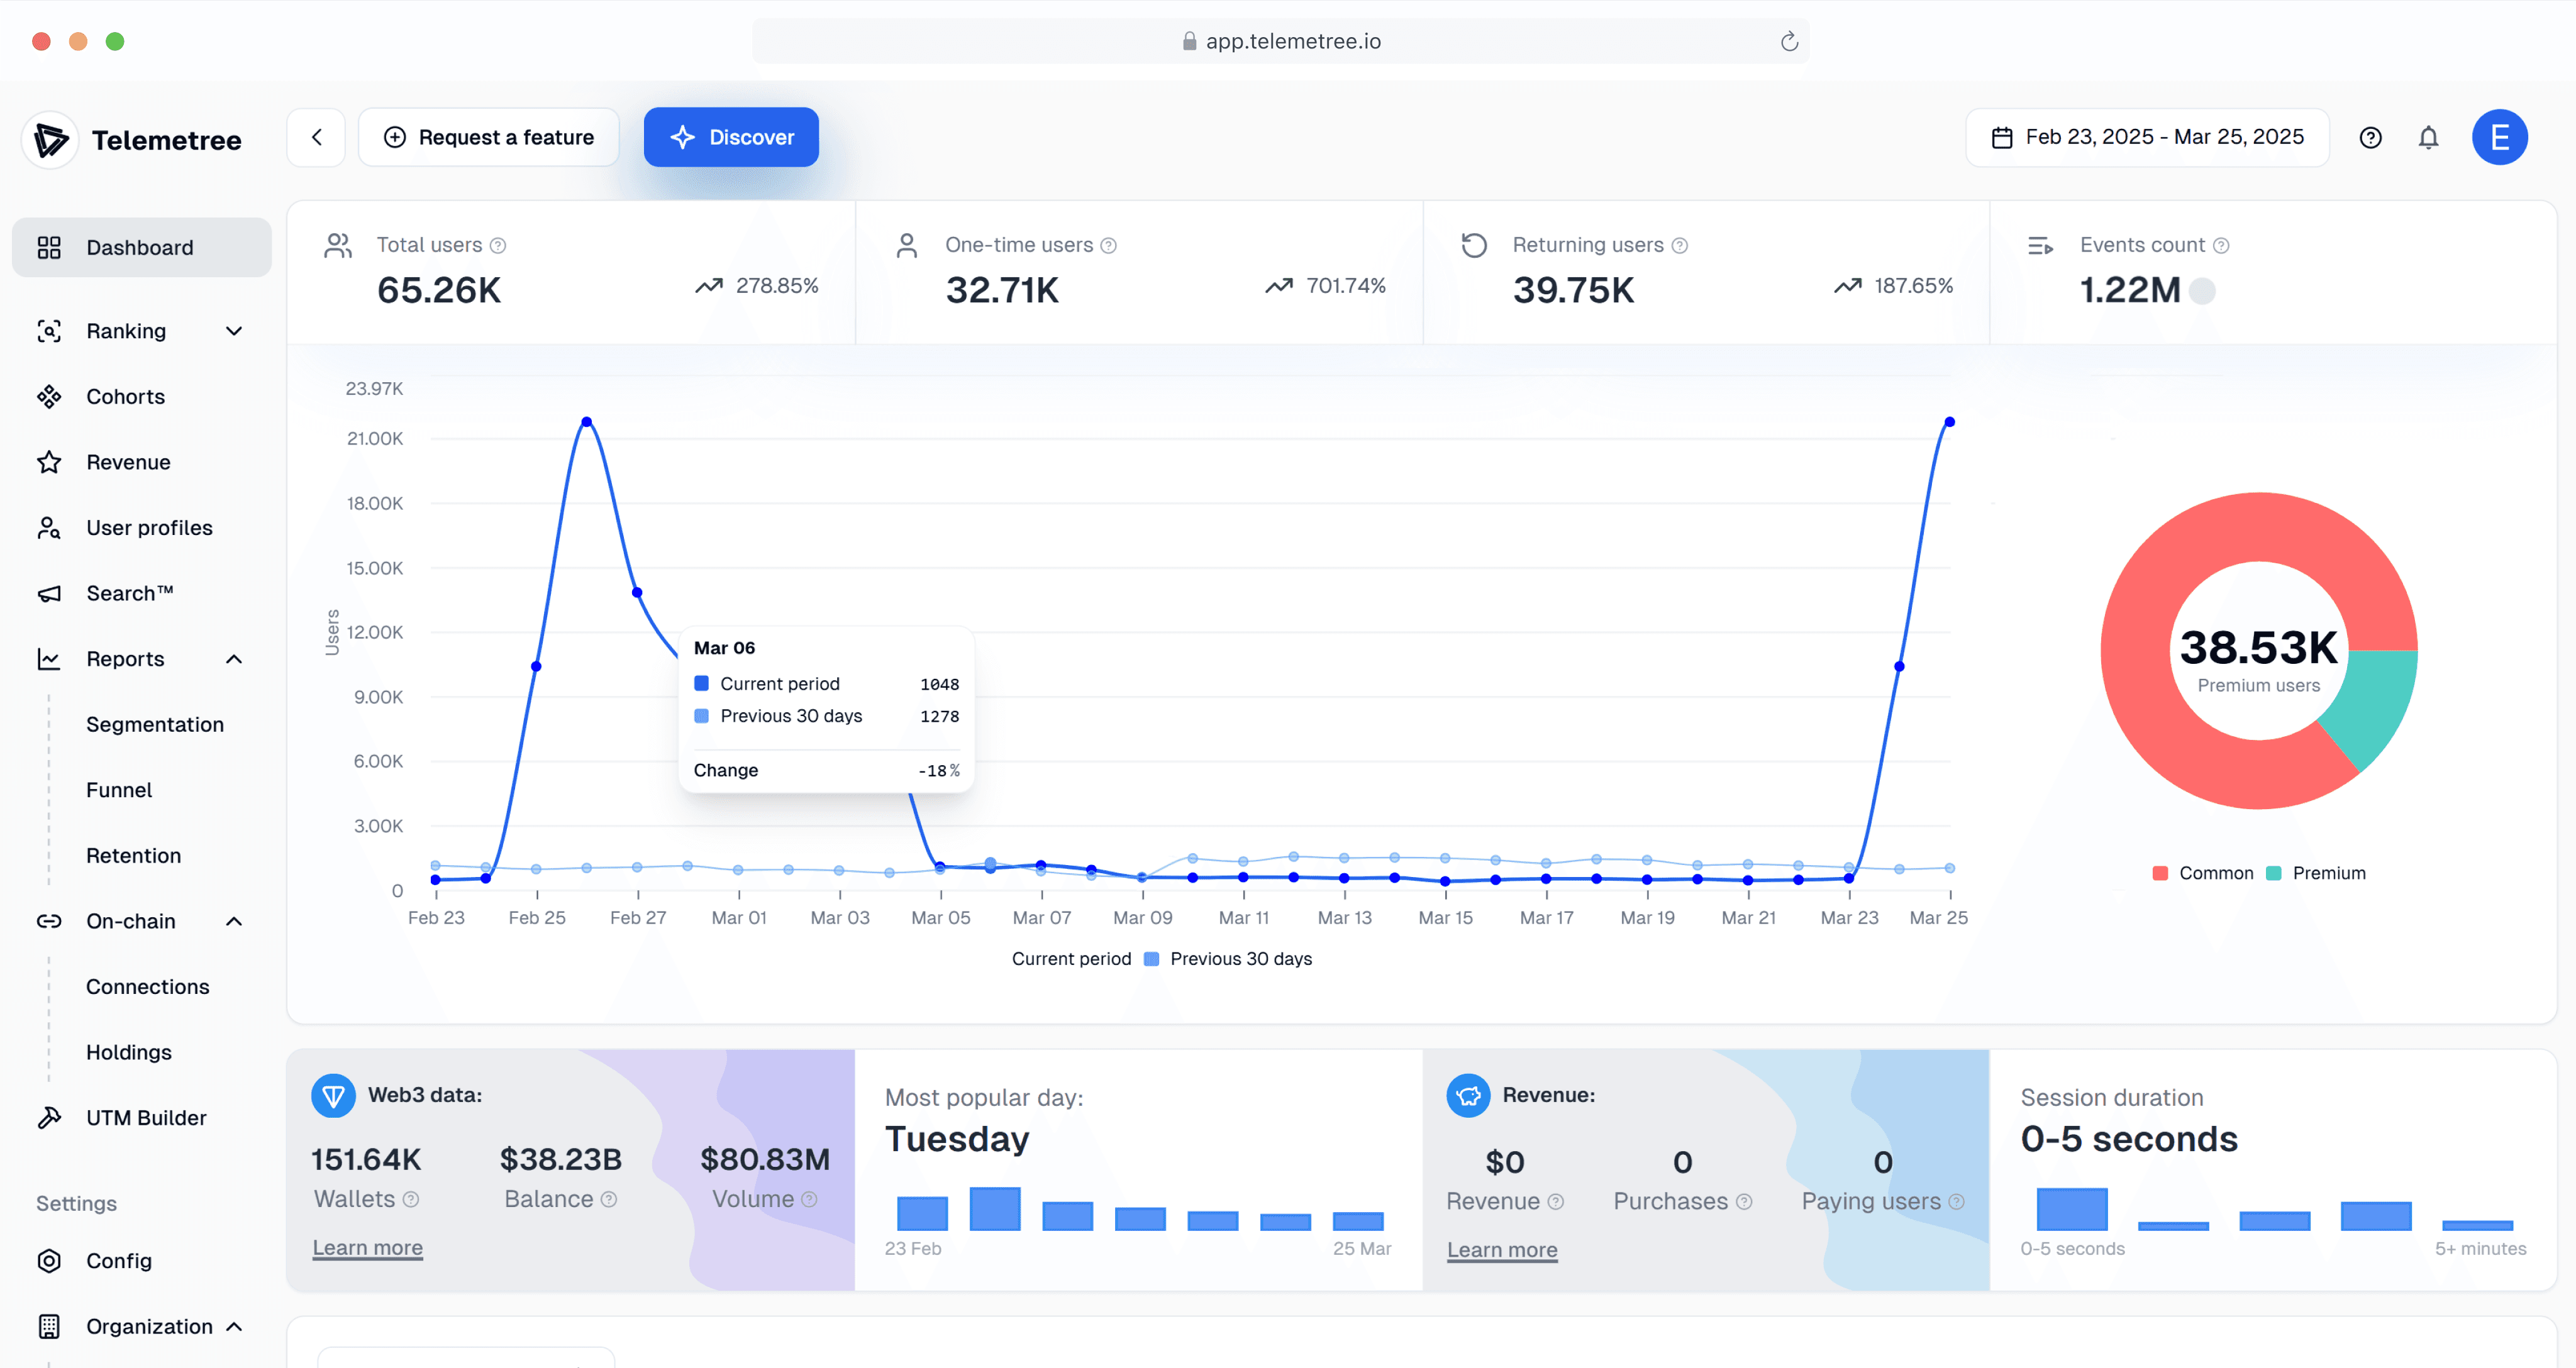The height and width of the screenshot is (1368, 2576).
Task: Select Dashboard in the sidebar
Action: (141, 247)
